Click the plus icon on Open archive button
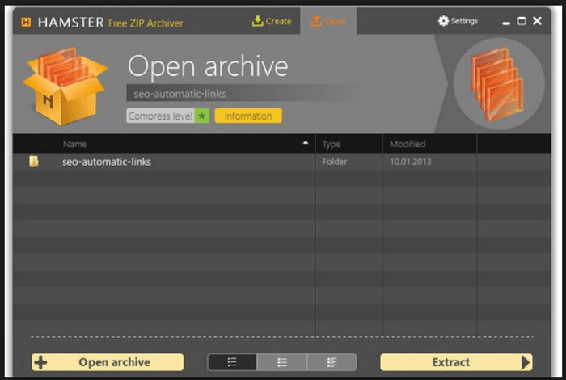Screen dimensions: 566x380 point(40,362)
